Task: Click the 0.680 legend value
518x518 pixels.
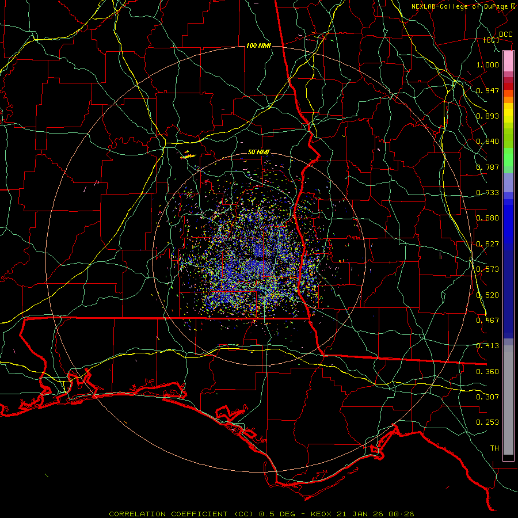Action: coord(487,218)
